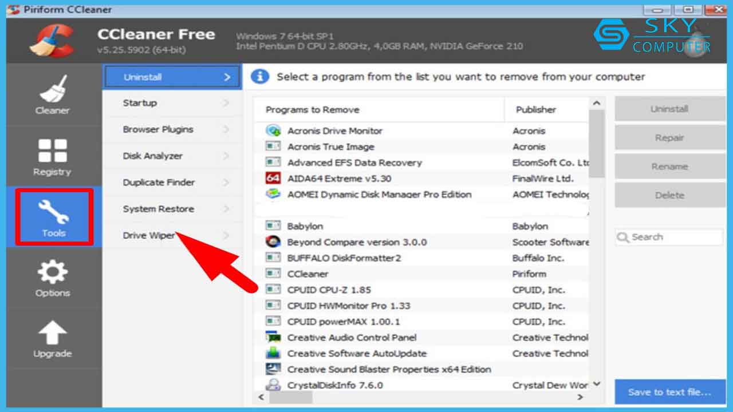
Task: Open the Disk Analyzer tab
Action: coord(172,156)
